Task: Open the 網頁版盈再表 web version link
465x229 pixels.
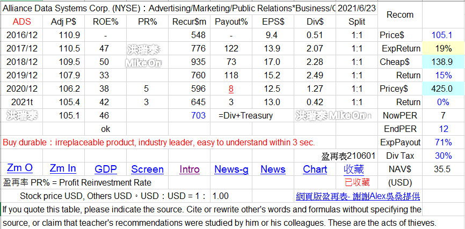Action: click(358, 196)
